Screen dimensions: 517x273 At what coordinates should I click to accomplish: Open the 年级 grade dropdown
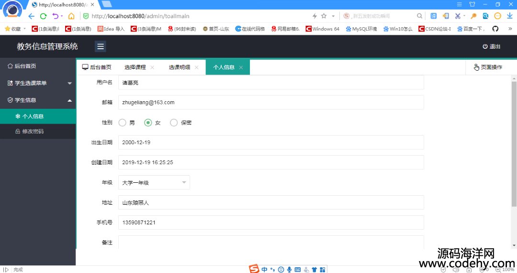(154, 182)
